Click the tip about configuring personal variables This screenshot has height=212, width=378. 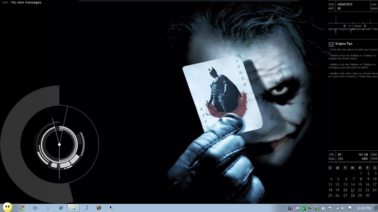[x=352, y=66]
